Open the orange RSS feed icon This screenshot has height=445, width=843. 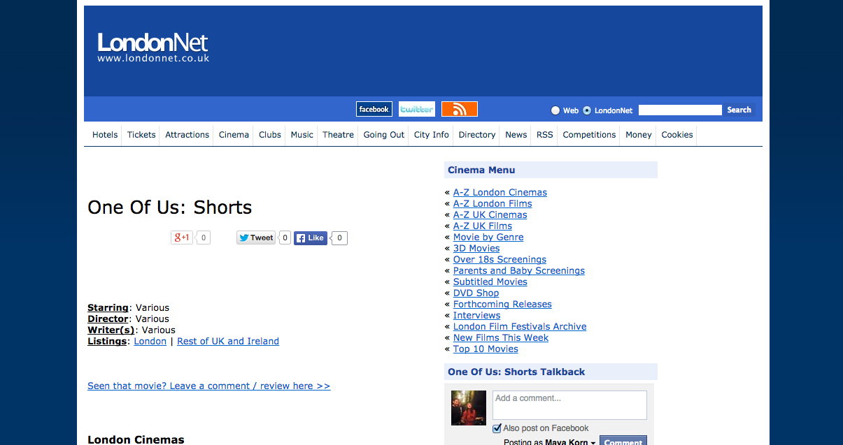(459, 109)
